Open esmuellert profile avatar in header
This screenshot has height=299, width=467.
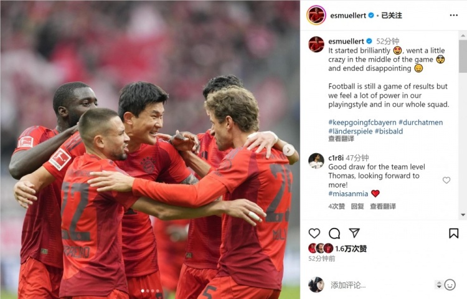coord(316,15)
